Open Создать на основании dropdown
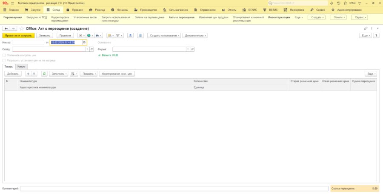 click(164, 36)
